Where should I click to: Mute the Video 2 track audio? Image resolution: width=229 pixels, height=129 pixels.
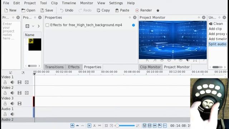12,93
